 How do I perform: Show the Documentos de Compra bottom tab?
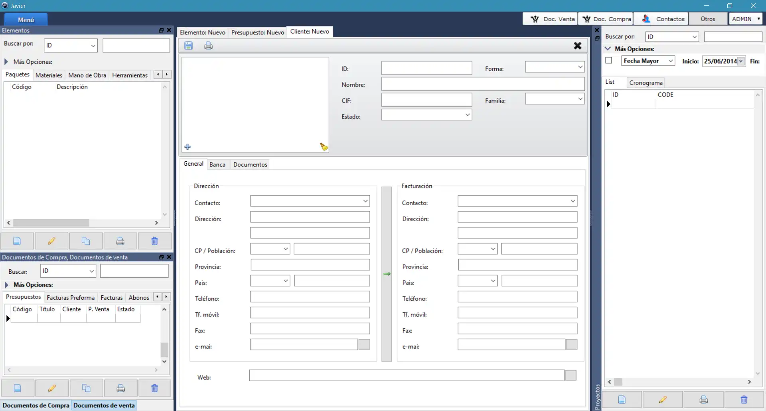(x=36, y=405)
